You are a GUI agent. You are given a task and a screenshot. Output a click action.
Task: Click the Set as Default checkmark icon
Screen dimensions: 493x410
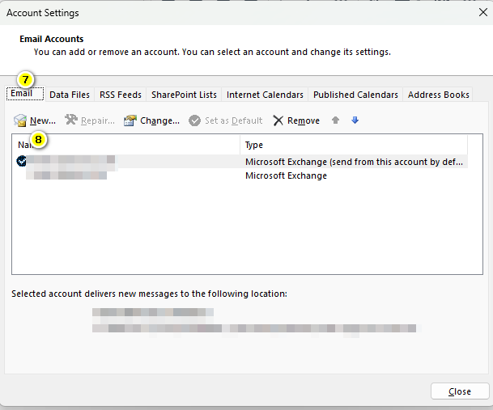[x=194, y=120]
